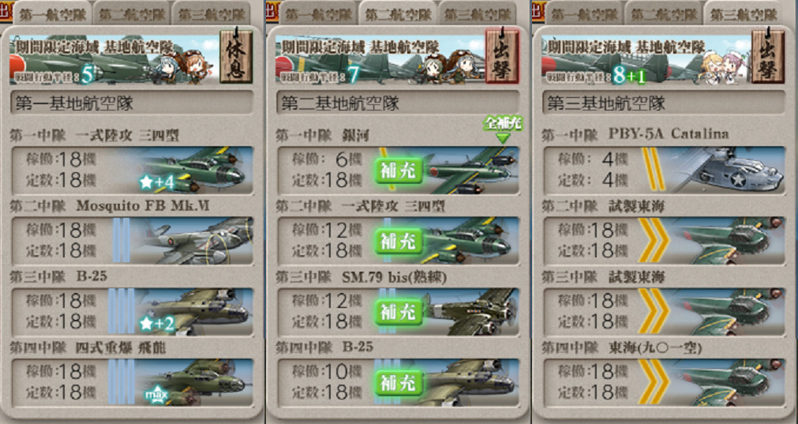Open the 第二中隊 試製東海 squadron slot
Image resolution: width=798 pixels, height=424 pixels.
(664, 241)
